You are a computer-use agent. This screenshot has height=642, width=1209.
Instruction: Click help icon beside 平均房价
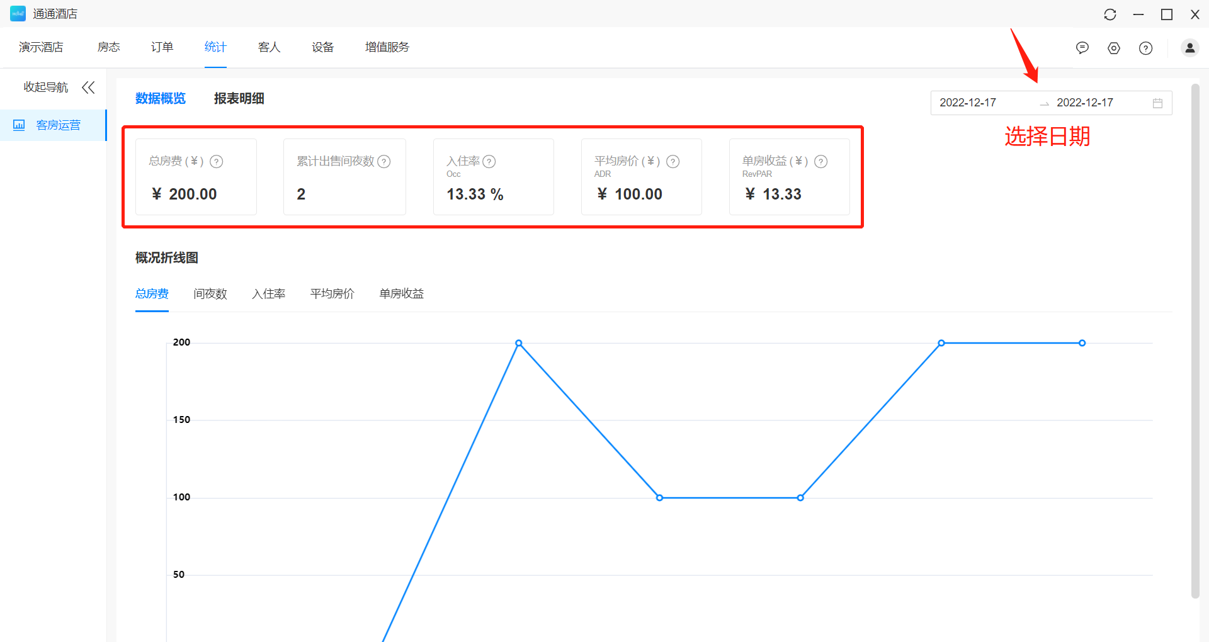point(673,162)
